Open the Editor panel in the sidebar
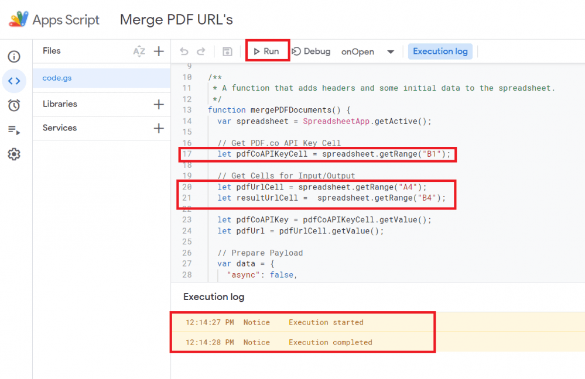The height and width of the screenshot is (379, 585). click(x=14, y=81)
